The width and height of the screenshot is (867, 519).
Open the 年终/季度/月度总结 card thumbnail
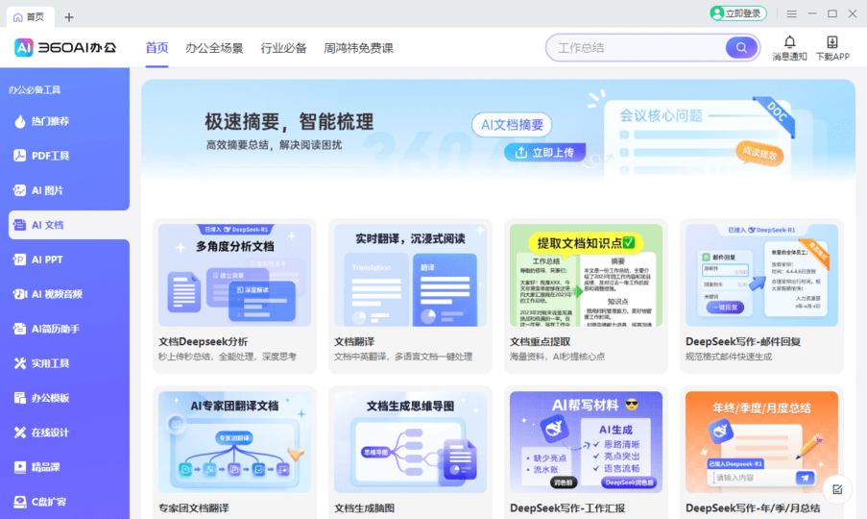762,442
